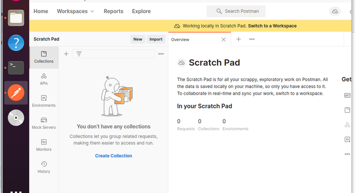
Task: Open the Environments sidebar panel
Action: (44, 101)
